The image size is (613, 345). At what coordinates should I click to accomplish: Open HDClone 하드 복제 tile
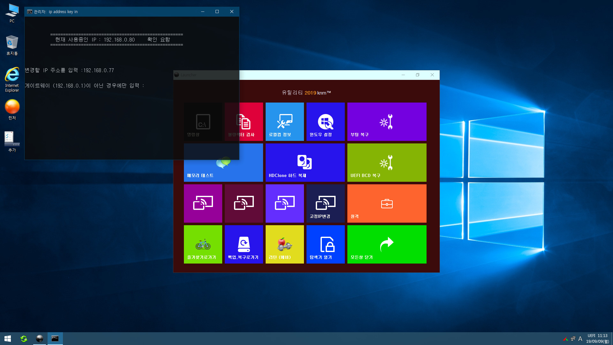305,163
